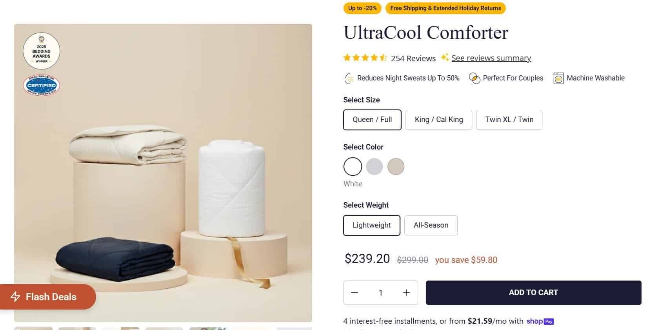Image resolution: width=649 pixels, height=330 pixels.
Task: Pick the Twin XL / Twin size
Action: tap(509, 120)
